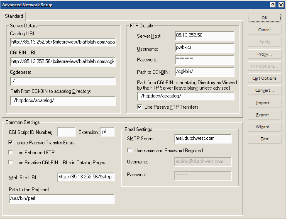This screenshot has height=219, width=286.
Task: Click the Import button
Action: click(x=264, y=103)
